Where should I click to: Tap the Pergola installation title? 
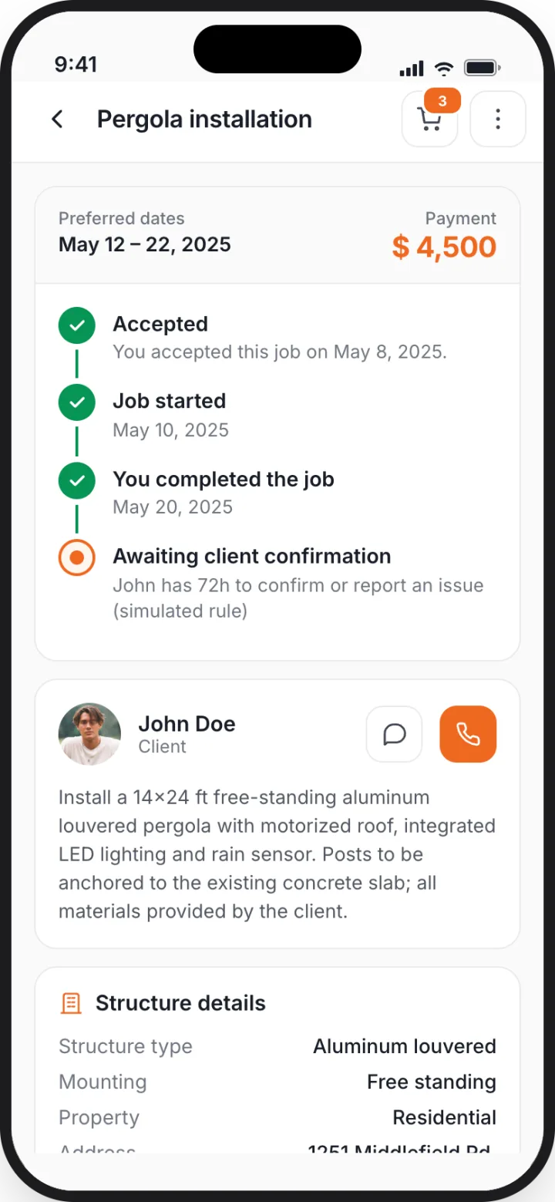click(x=204, y=120)
